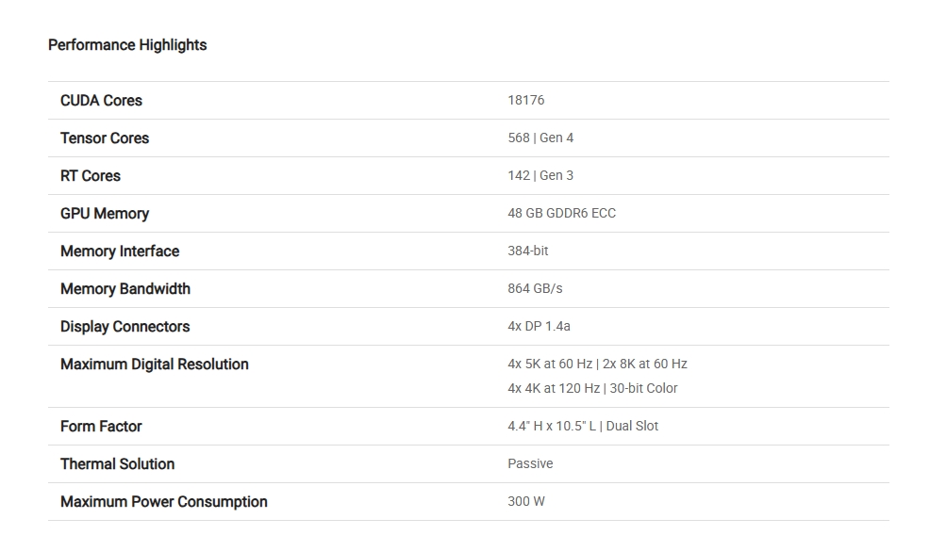This screenshot has height=551, width=930.
Task: Click the 384-bit value
Action: tap(527, 251)
